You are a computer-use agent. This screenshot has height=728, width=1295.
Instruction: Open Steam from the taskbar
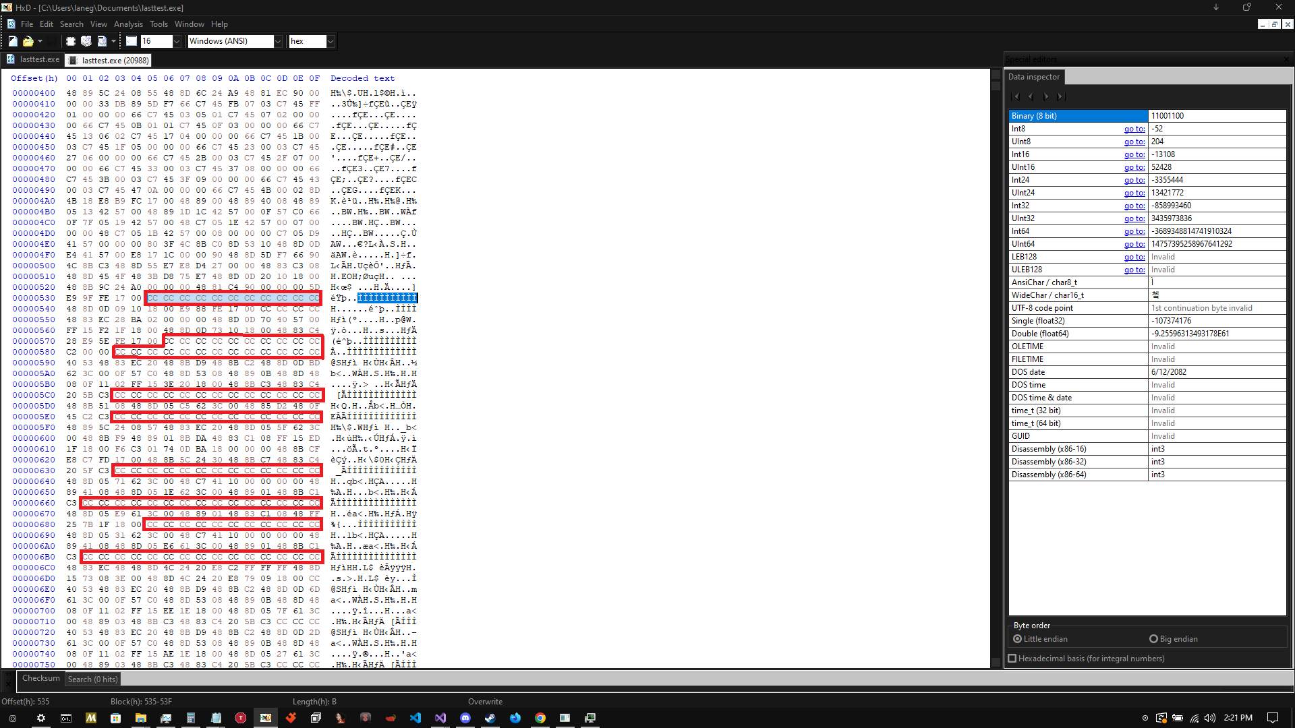[490, 718]
